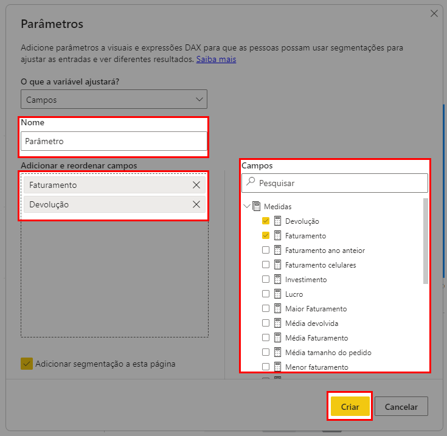Click the Investimento measure calculator icon
447x436 pixels.
pyautogui.click(x=277, y=280)
